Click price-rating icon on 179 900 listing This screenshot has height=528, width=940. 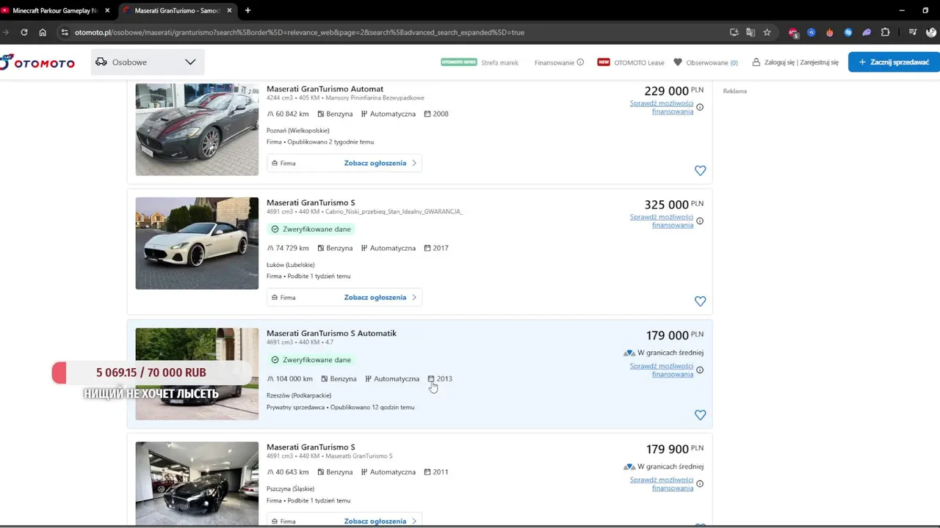coord(629,466)
